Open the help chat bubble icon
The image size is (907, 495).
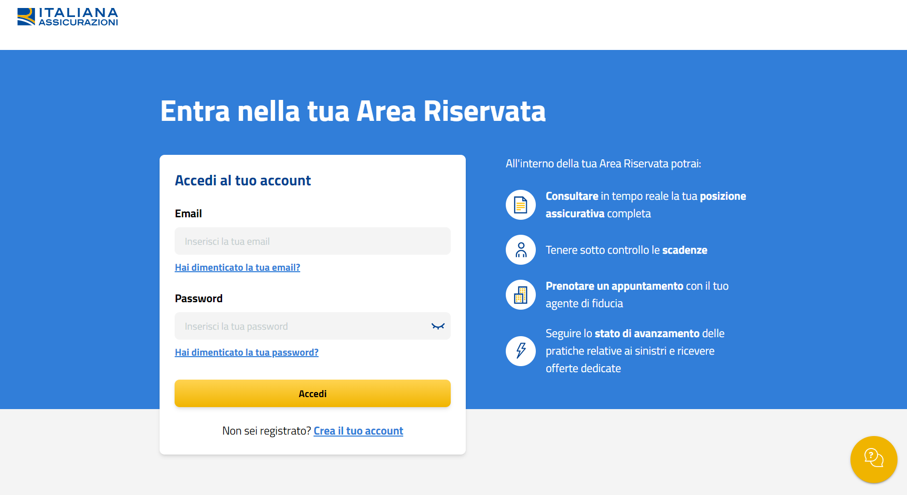[x=873, y=460]
